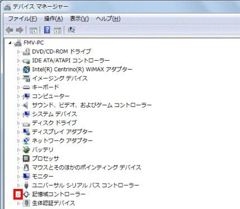Select the 生体認証デバイス label
This screenshot has height=209, width=240.
(x=54, y=203)
